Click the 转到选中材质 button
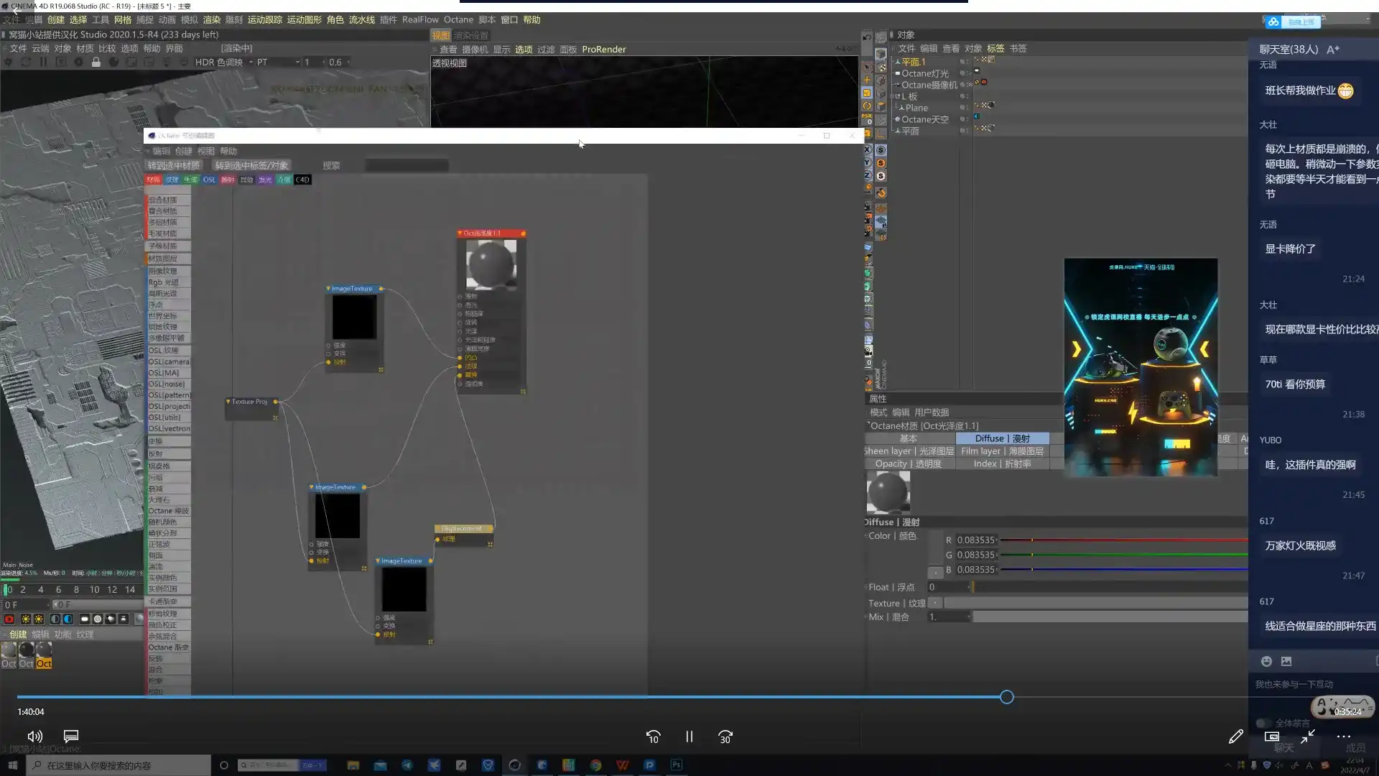The width and height of the screenshot is (1379, 776). tap(174, 165)
